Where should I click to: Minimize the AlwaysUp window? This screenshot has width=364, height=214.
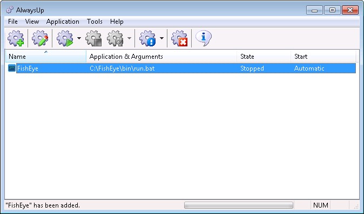click(314, 10)
